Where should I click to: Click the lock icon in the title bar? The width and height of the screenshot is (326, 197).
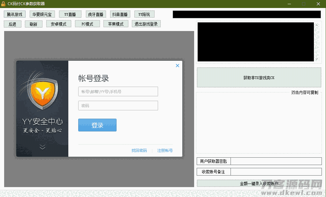[x=3, y=4]
